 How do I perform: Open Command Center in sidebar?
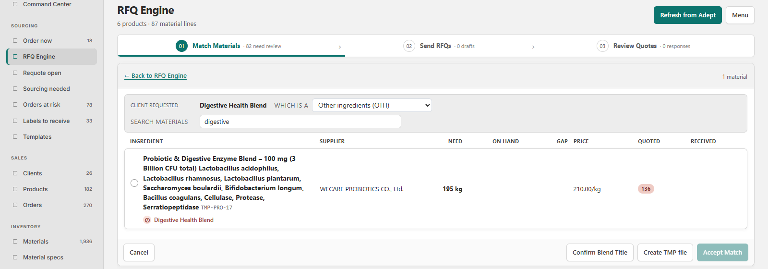pyautogui.click(x=51, y=4)
